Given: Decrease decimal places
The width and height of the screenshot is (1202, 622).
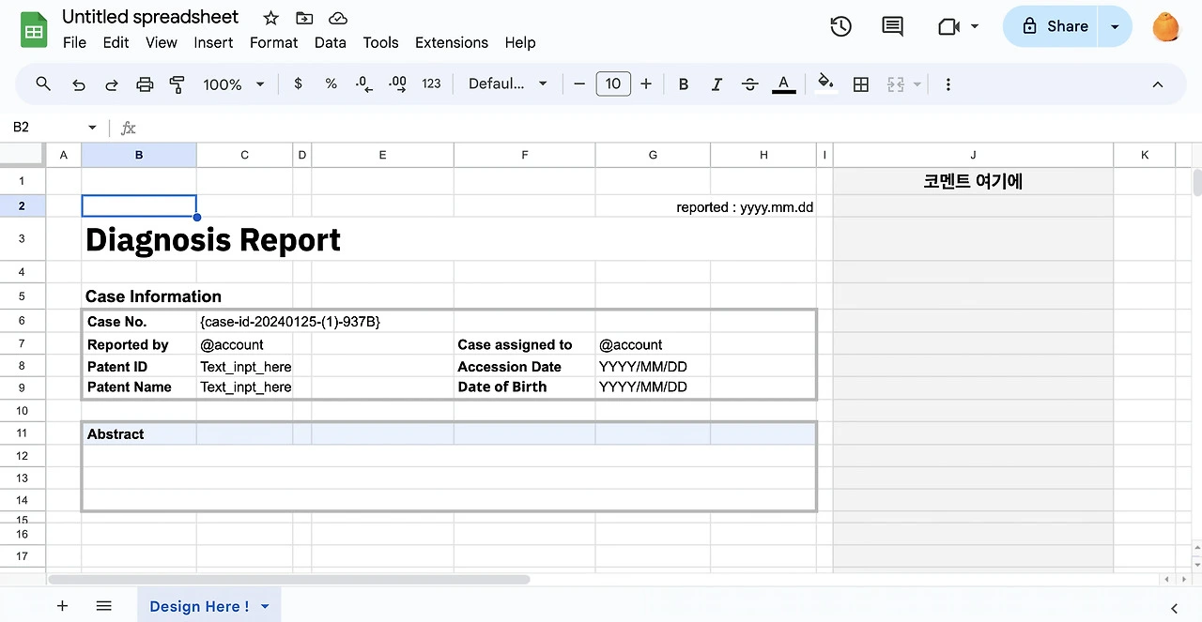Looking at the screenshot, I should tap(364, 84).
